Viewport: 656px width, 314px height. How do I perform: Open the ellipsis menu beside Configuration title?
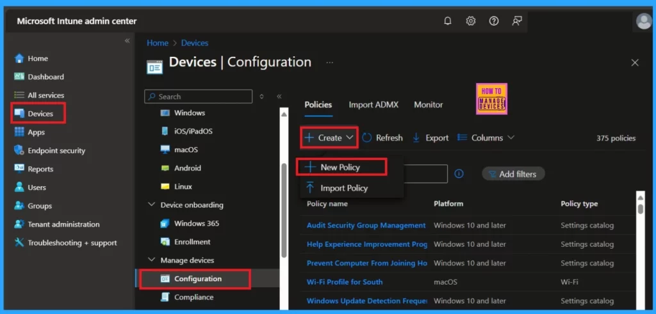pos(330,62)
